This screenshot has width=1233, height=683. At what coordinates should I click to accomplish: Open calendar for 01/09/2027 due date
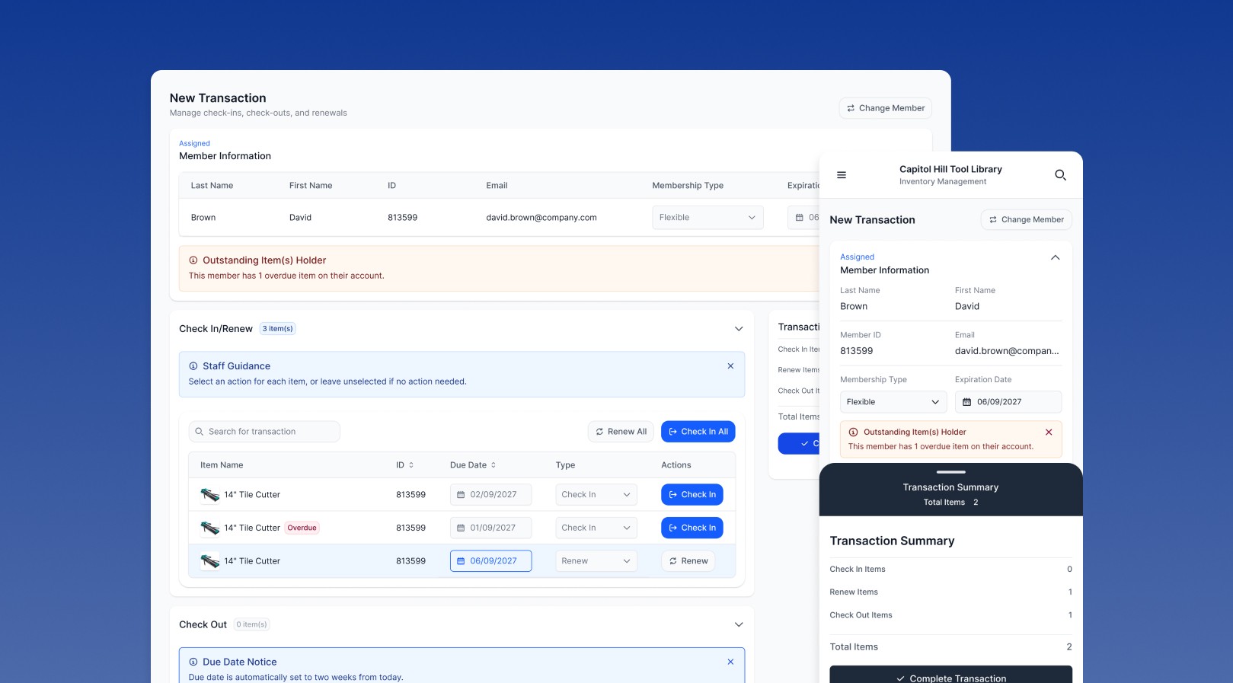(x=461, y=528)
